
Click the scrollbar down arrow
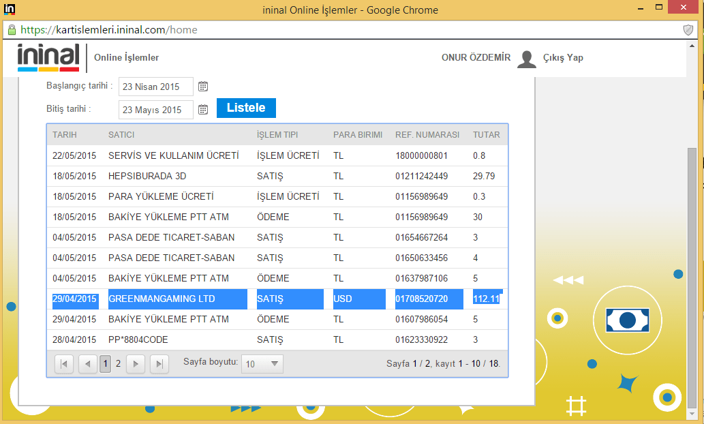(692, 414)
